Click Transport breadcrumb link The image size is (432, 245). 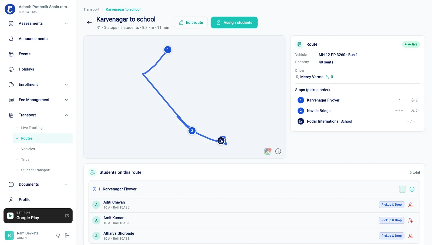click(x=91, y=9)
